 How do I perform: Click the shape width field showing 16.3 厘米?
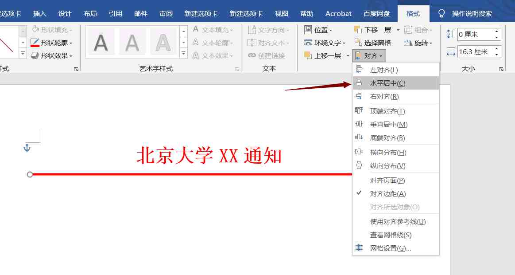pyautogui.click(x=475, y=51)
